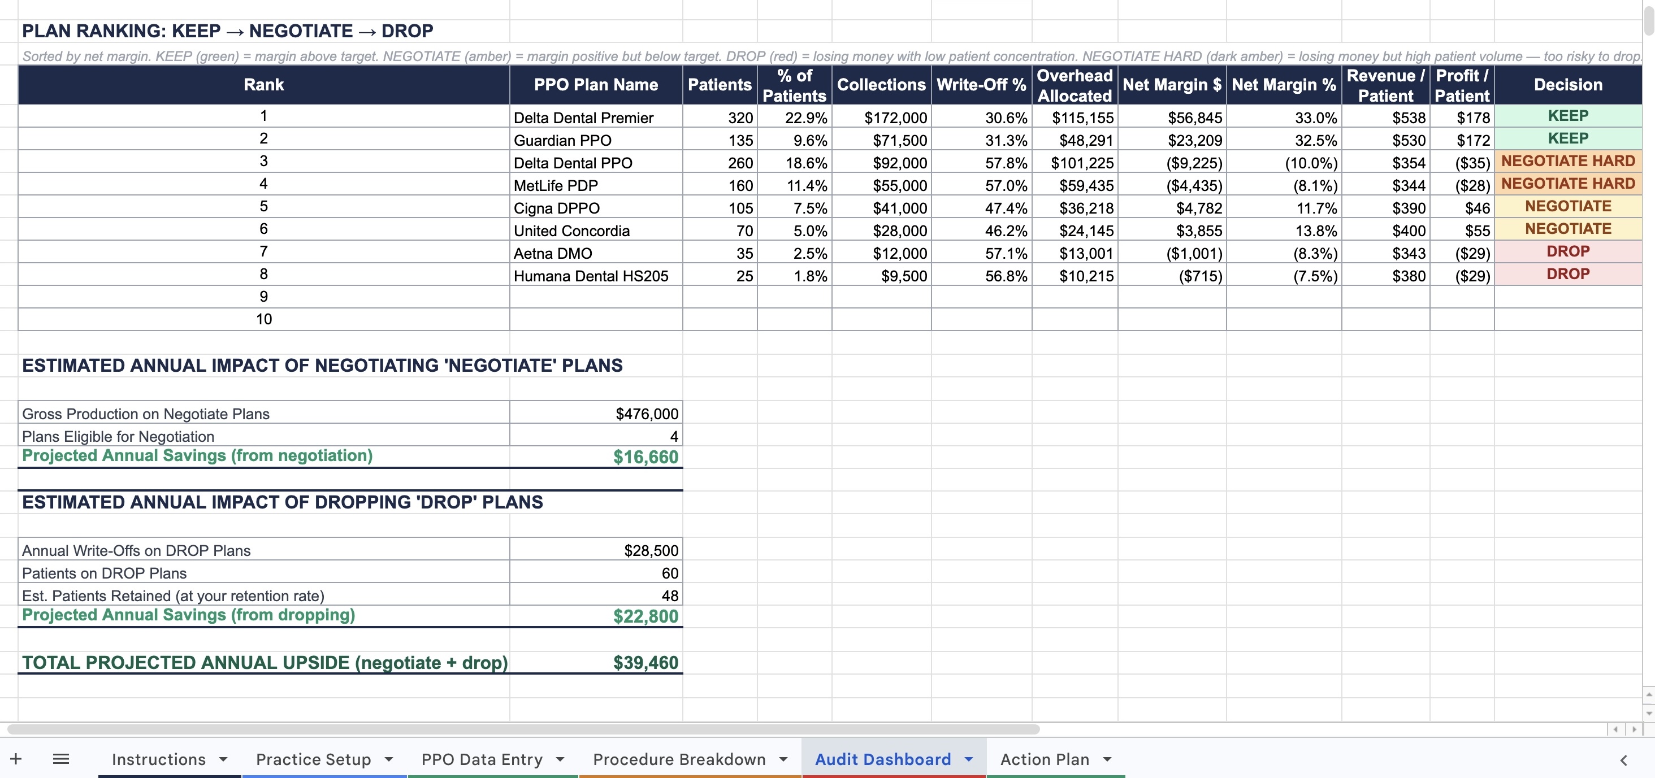Click vertical scroll down arrow
Image resolution: width=1655 pixels, height=778 pixels.
tap(1649, 713)
